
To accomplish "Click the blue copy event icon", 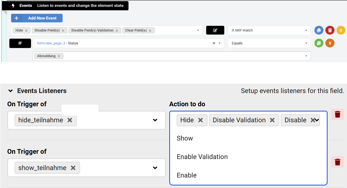I will coord(319,30).
